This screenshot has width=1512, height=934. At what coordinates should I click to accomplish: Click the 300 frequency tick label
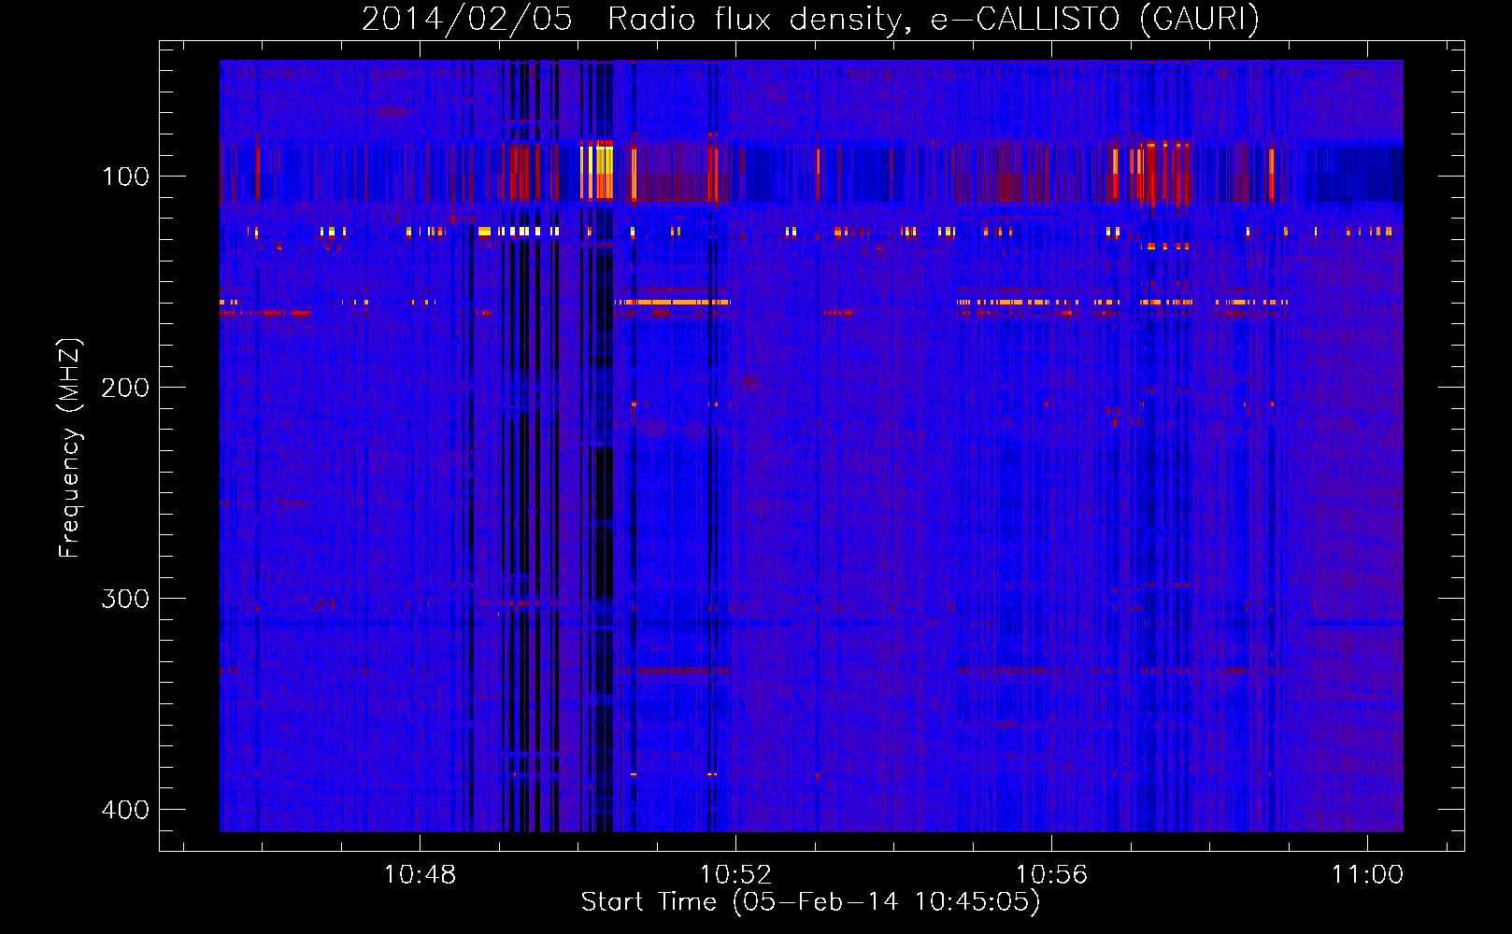(x=125, y=599)
